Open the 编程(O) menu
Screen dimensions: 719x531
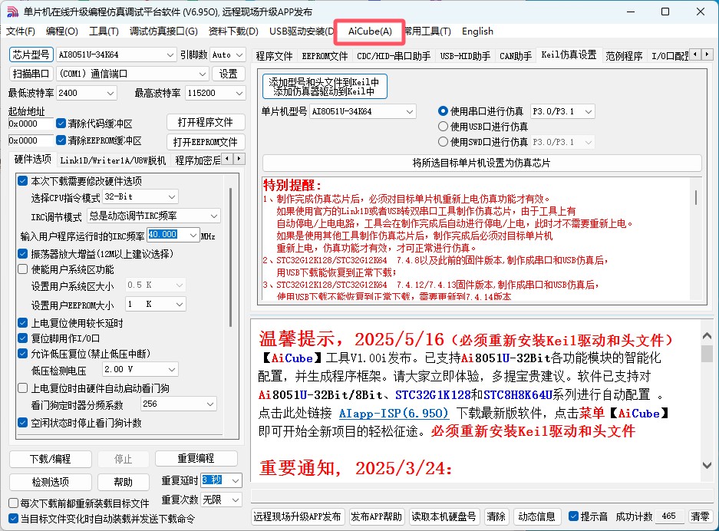(62, 31)
